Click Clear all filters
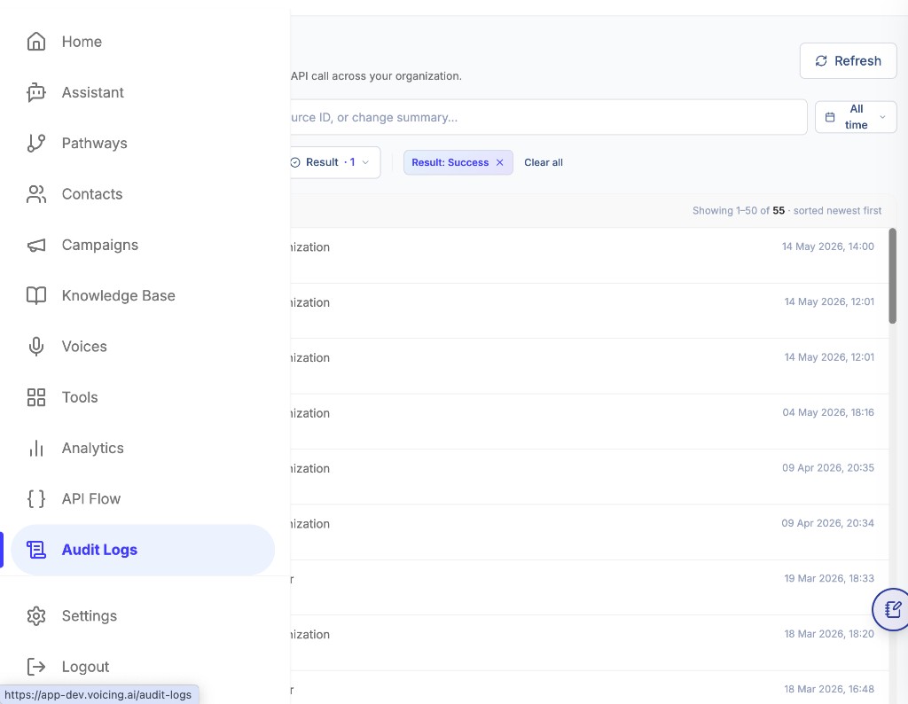908x704 pixels. [544, 162]
